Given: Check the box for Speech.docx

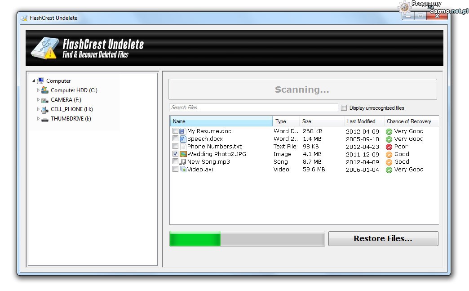Looking at the screenshot, I should 175,139.
